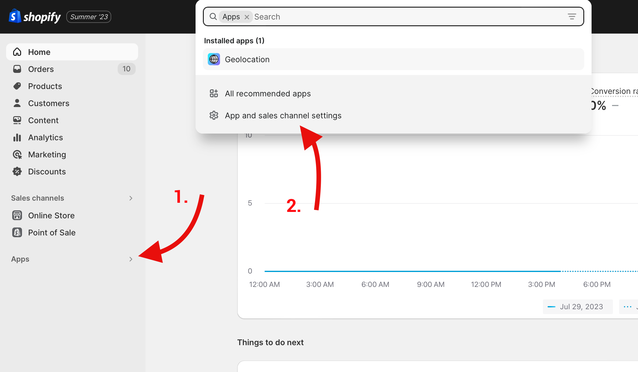638x372 pixels.
Task: Click the Conversion rate metric label
Action: click(x=614, y=91)
